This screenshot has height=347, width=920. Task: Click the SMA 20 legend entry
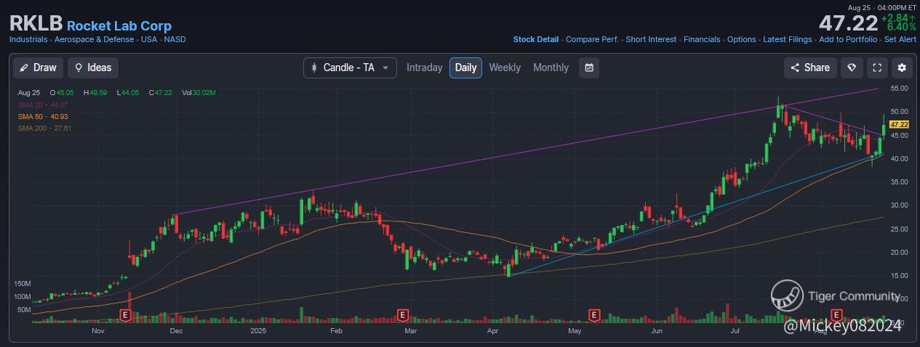tap(43, 105)
